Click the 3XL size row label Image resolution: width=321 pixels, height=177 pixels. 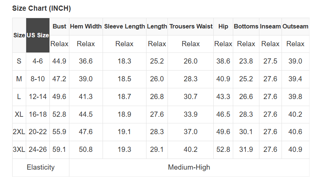pos(19,150)
